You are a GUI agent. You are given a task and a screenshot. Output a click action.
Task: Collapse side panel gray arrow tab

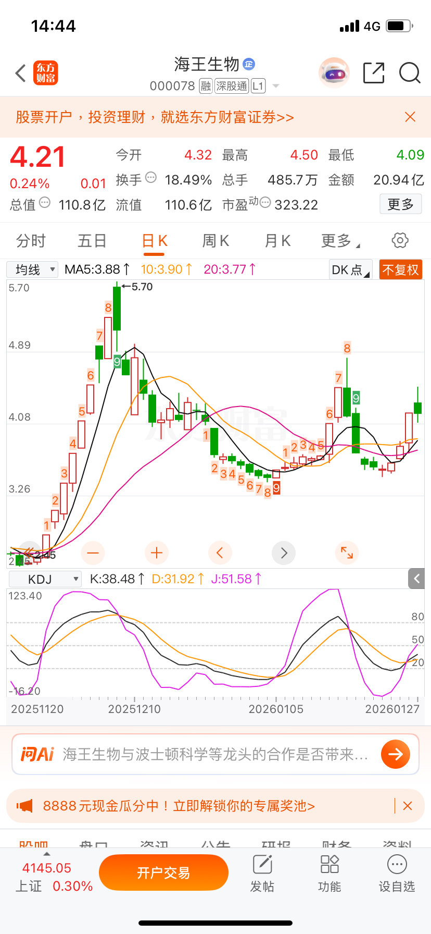tap(416, 579)
